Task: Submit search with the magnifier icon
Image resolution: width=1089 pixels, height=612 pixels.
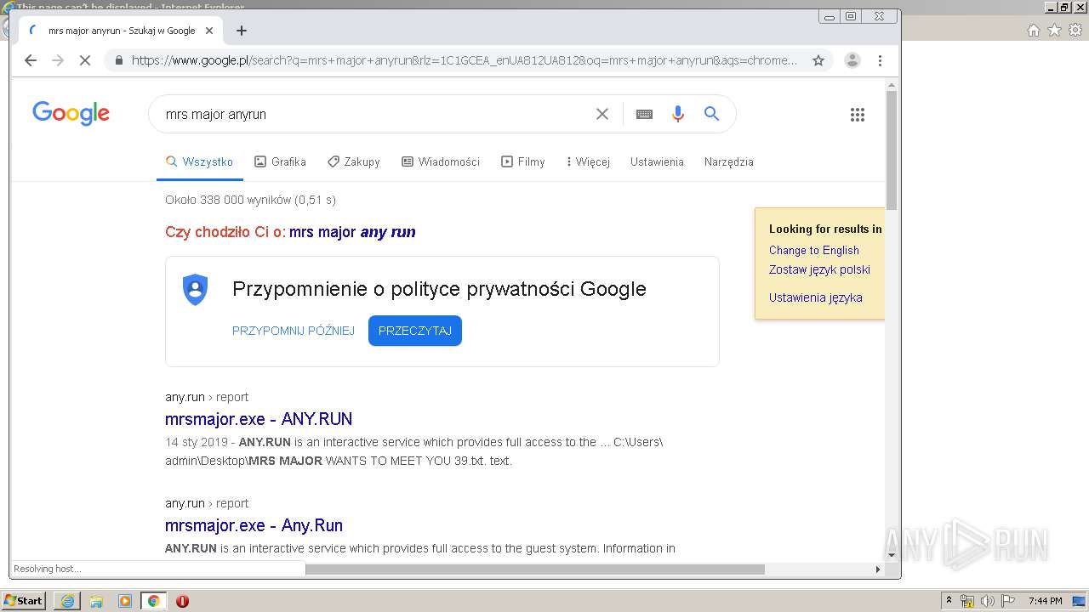Action: (x=712, y=114)
